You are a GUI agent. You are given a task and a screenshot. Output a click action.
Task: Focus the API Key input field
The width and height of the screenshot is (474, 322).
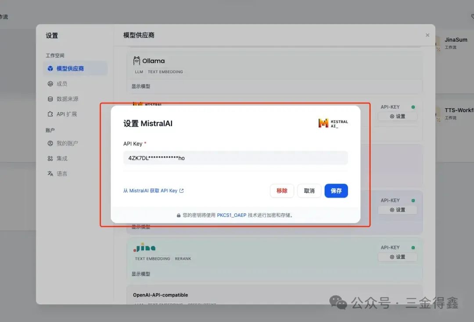pos(235,158)
